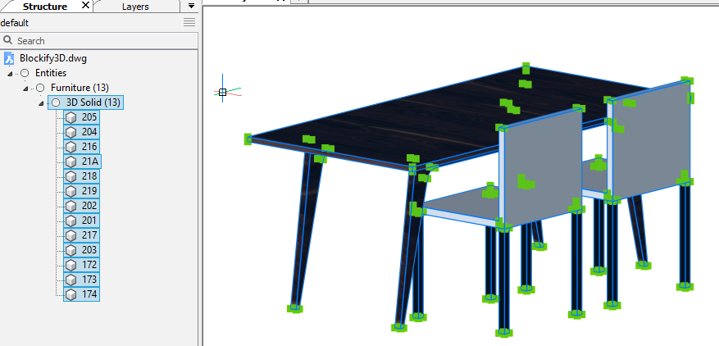
Task: Select the Entities label
Action: coord(51,73)
